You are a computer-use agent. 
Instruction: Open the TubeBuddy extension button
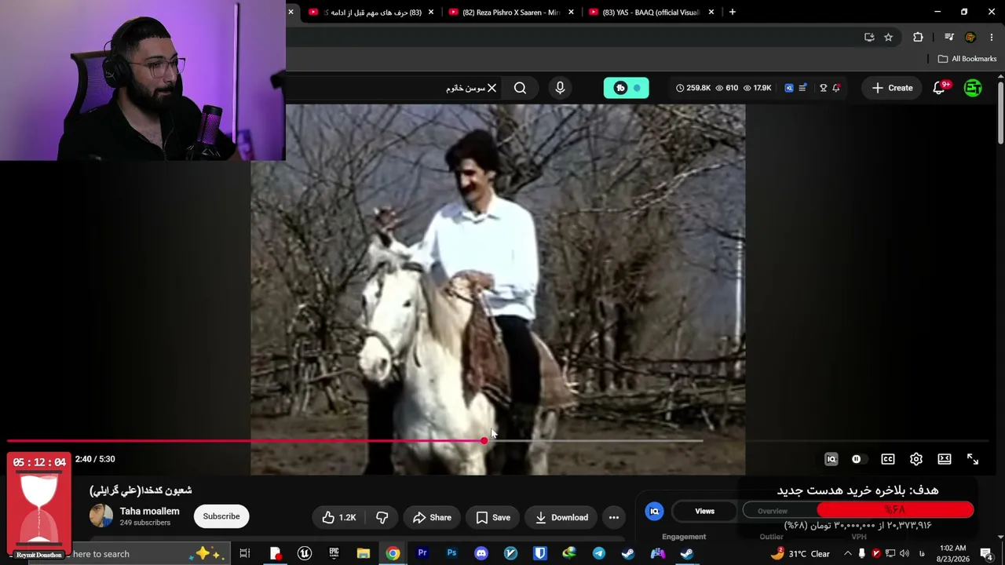click(x=626, y=88)
